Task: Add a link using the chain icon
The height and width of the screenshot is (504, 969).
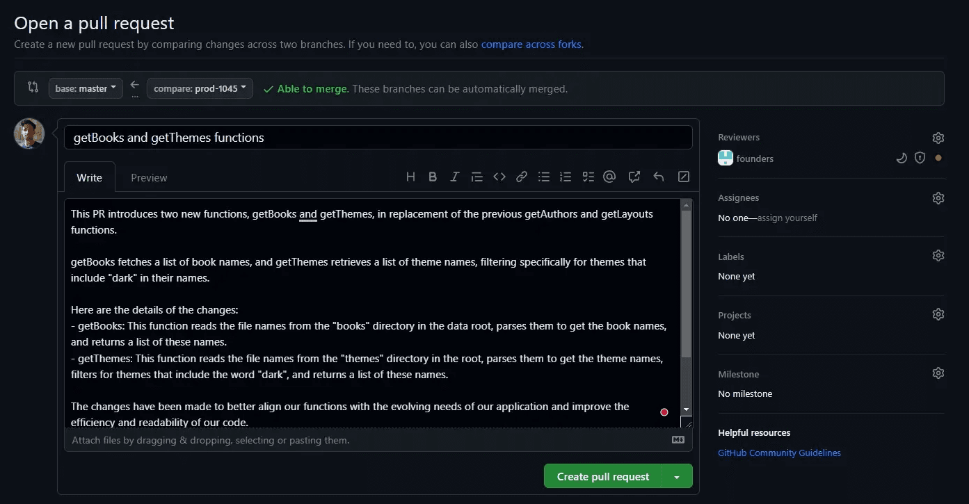Action: click(x=521, y=177)
